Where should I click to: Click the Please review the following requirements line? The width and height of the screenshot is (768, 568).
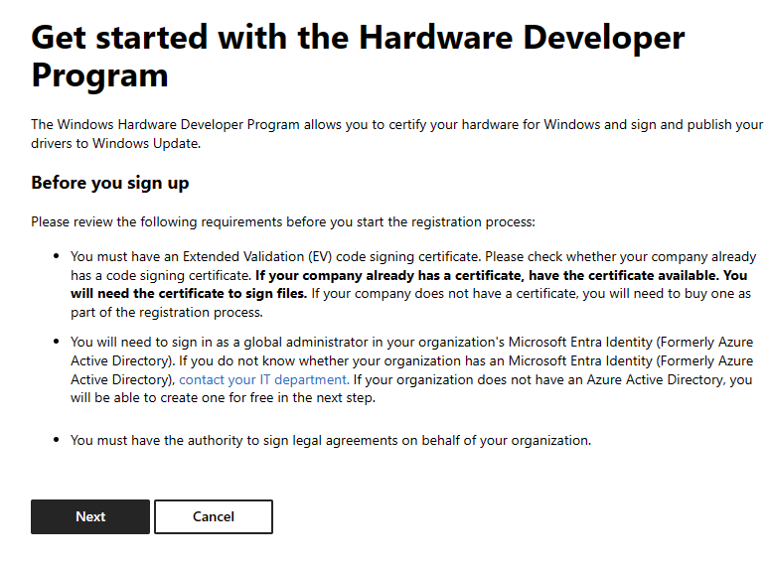[x=283, y=221]
